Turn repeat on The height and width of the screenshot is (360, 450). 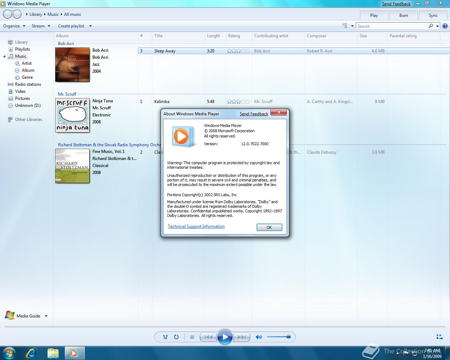click(x=176, y=337)
